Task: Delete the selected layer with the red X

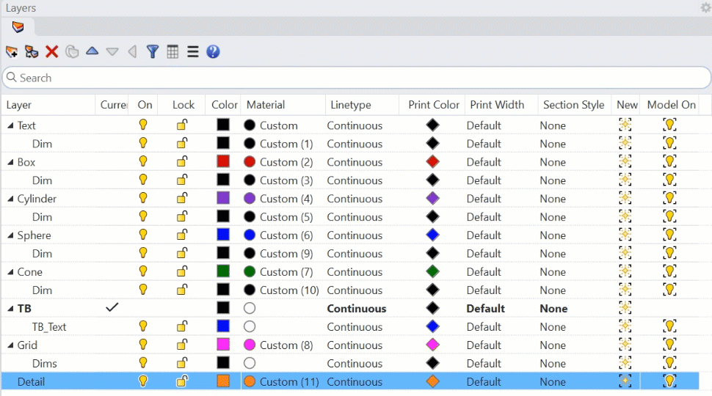Action: point(51,51)
